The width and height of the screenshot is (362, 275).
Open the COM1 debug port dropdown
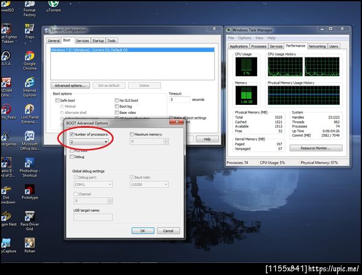[93, 185]
